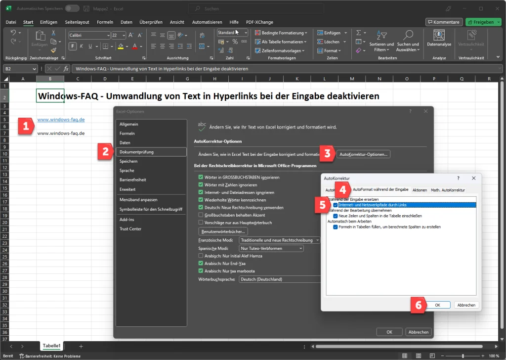
Task: Click the formula bar text
Action: (162, 69)
